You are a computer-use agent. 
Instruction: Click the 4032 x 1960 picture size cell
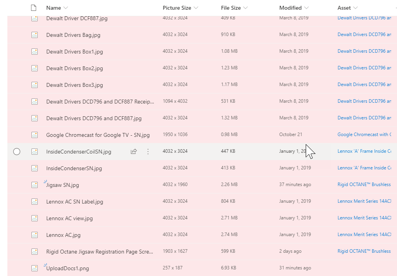175,185
